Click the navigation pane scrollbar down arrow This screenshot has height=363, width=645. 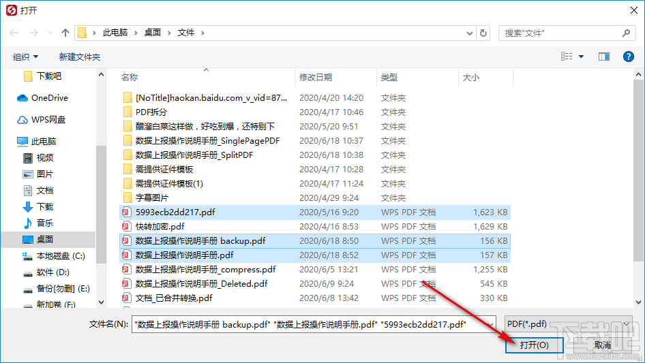(x=101, y=302)
